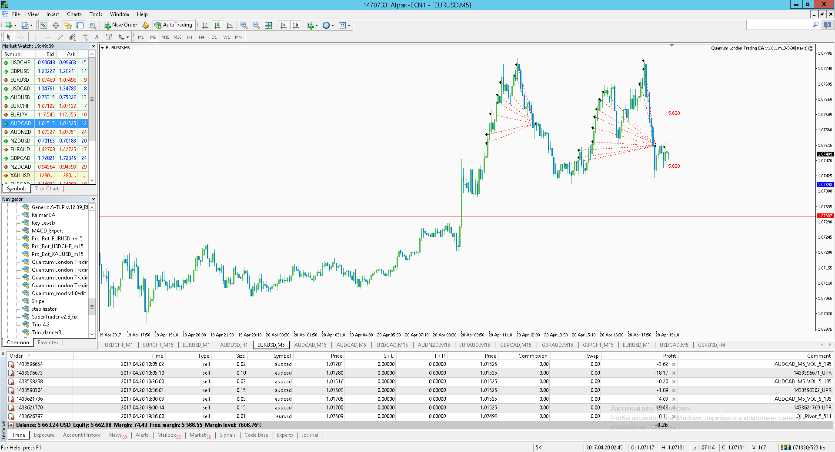Expand the Templates dropdown arrow
The height and width of the screenshot is (452, 835).
pyautogui.click(x=349, y=25)
